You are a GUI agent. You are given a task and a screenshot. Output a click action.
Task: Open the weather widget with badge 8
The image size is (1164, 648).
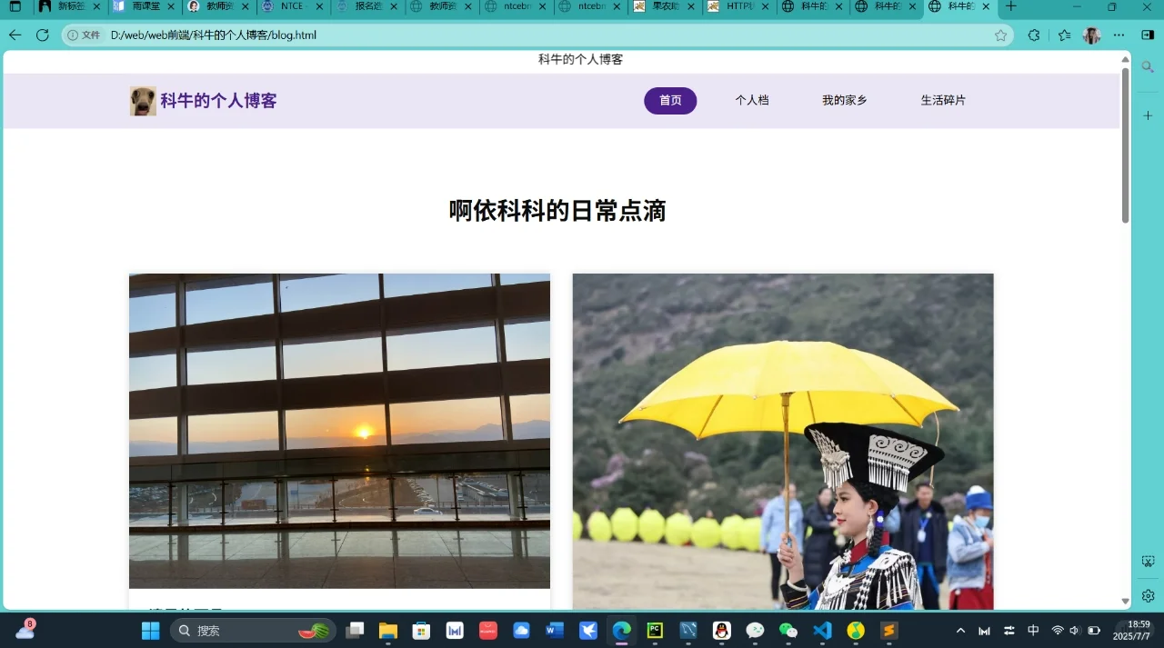[25, 629]
